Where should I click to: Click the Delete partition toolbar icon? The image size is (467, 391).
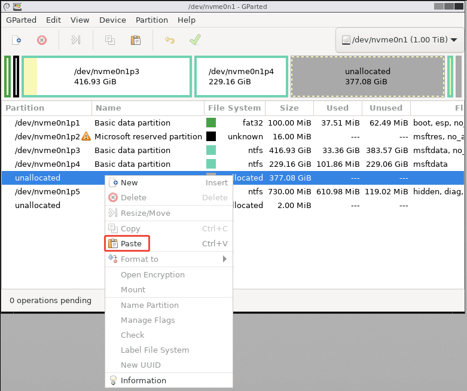(x=42, y=40)
